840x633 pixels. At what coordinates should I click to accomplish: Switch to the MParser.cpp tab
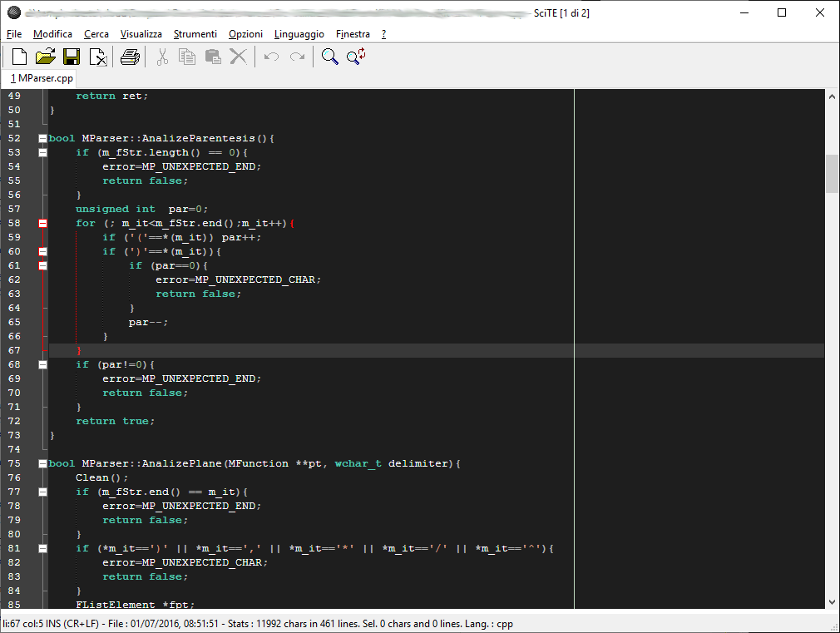coord(42,78)
